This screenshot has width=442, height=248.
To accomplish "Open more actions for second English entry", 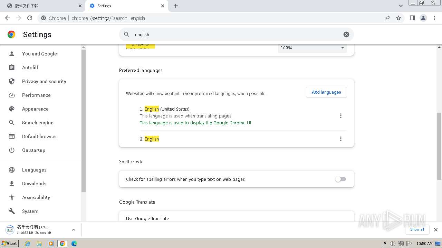I will click(341, 139).
